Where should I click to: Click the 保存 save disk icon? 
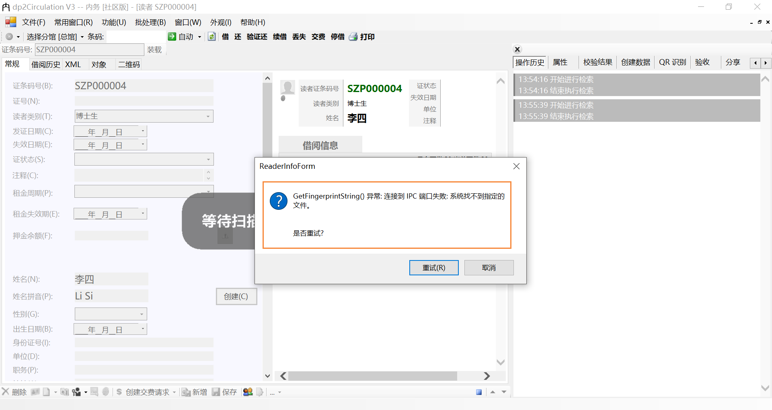216,392
